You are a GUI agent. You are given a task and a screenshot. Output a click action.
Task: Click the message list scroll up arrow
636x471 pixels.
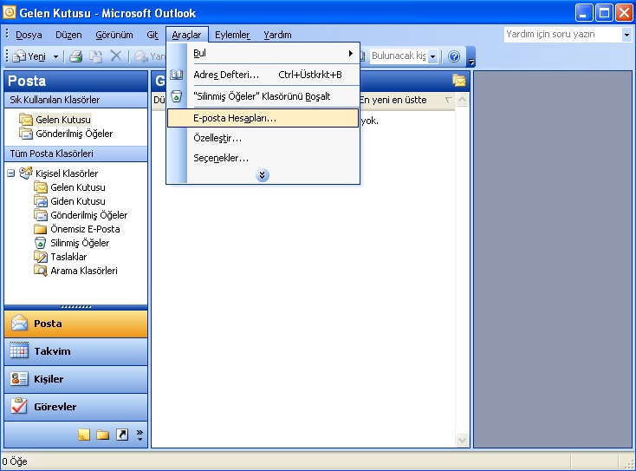tap(462, 100)
